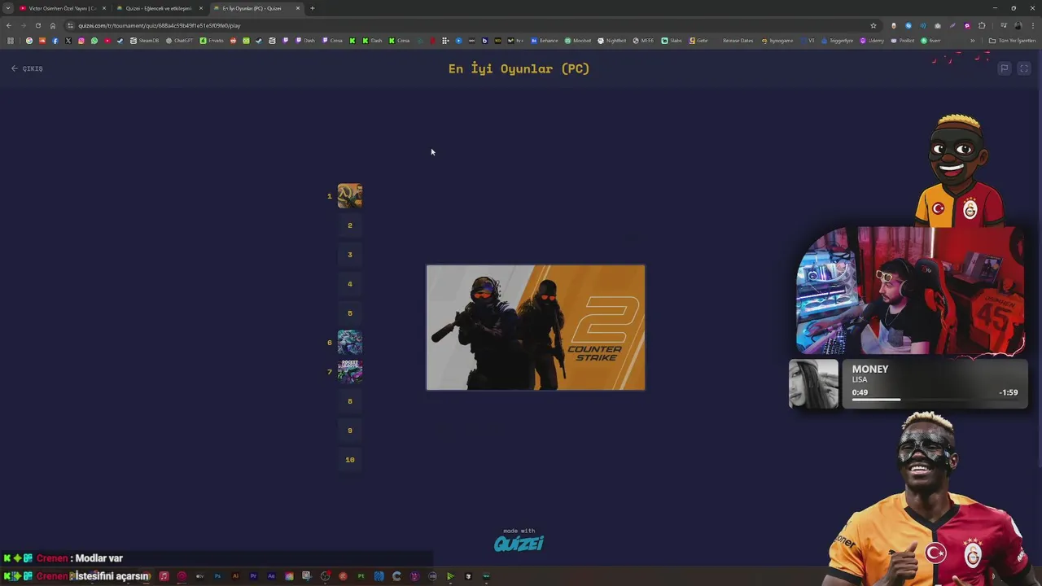
Task: Open a new browser tab
Action: pyautogui.click(x=313, y=8)
